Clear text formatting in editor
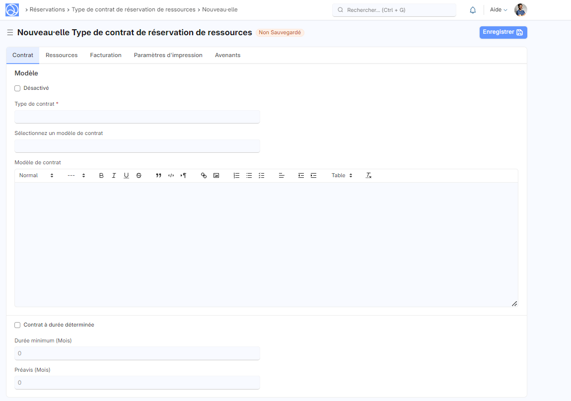This screenshot has height=401, width=571. tap(368, 176)
